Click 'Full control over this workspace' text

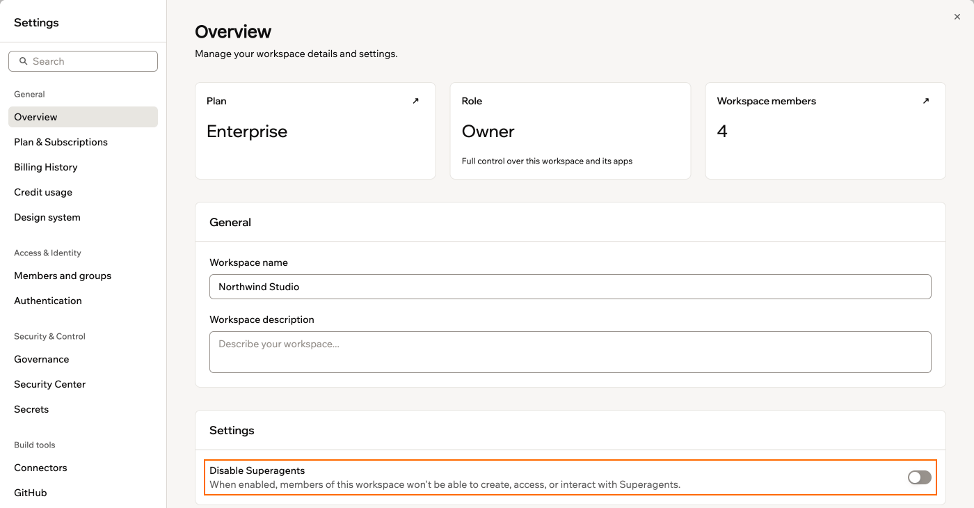click(x=547, y=161)
